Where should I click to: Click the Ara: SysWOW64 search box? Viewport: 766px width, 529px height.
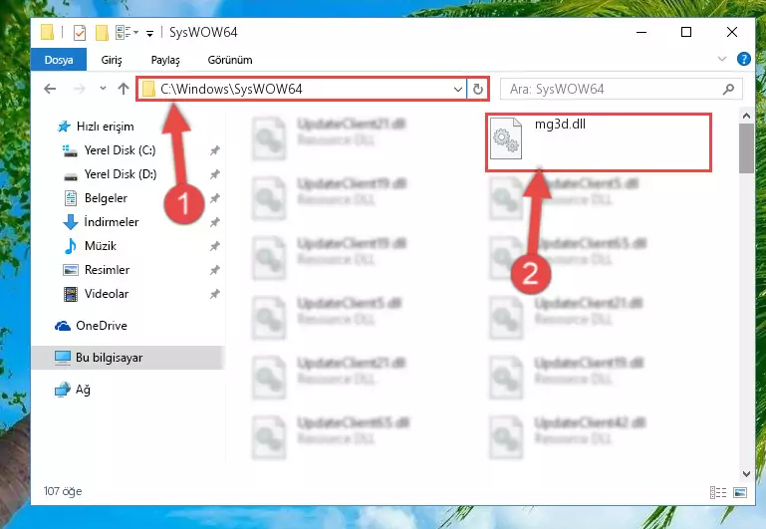click(622, 89)
